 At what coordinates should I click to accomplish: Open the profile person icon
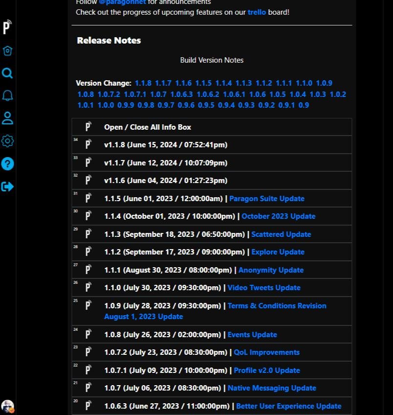click(7, 118)
